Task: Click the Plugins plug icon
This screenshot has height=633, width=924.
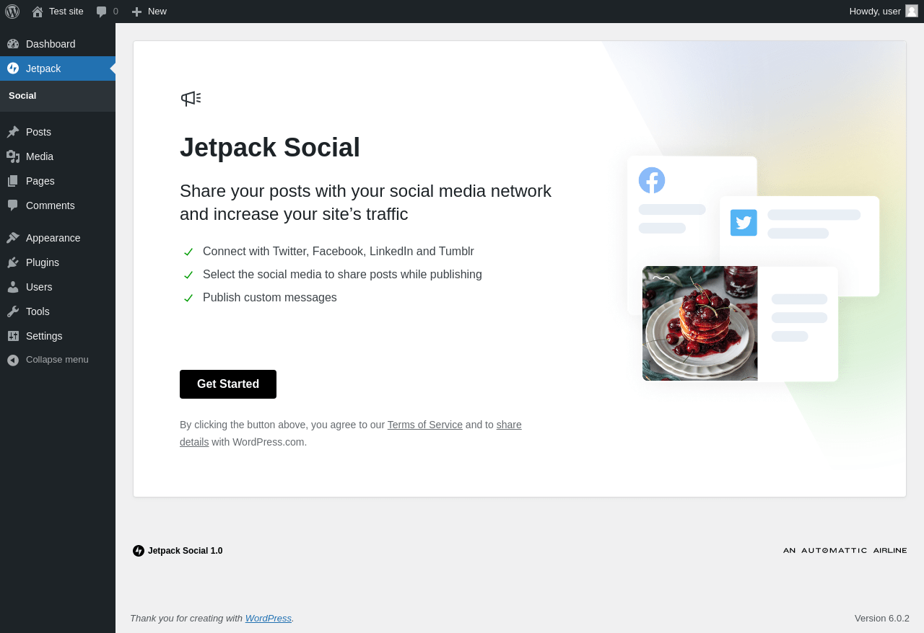Action: tap(13, 262)
